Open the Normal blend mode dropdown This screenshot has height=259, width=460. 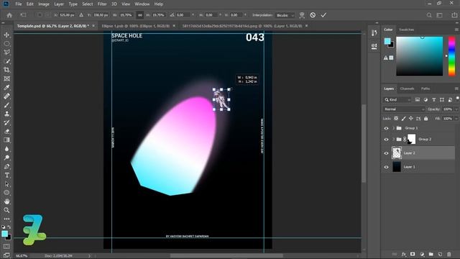404,109
